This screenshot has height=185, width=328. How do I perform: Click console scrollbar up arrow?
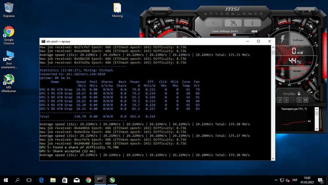pyautogui.click(x=273, y=47)
